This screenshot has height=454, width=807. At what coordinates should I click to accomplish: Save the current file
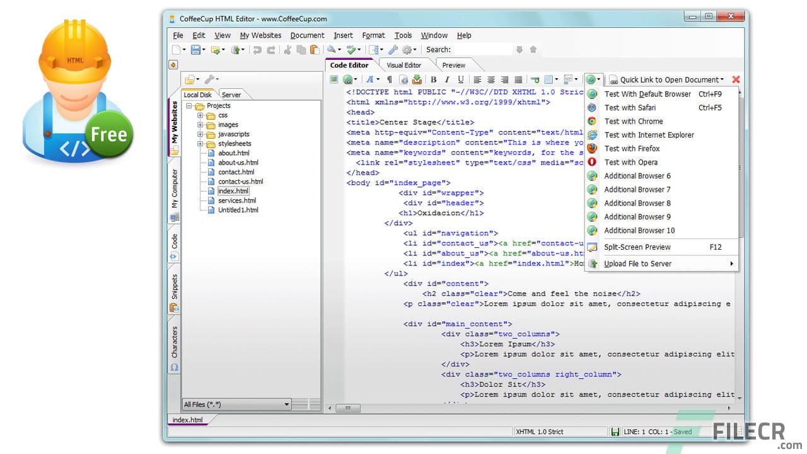pos(195,49)
